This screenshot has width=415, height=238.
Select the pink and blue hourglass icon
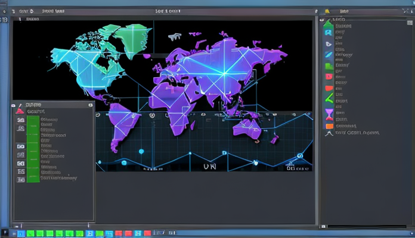click(x=328, y=114)
